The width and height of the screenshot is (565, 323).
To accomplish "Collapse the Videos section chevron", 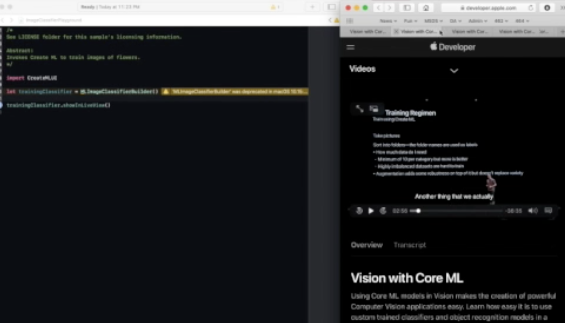I will pyautogui.click(x=454, y=71).
